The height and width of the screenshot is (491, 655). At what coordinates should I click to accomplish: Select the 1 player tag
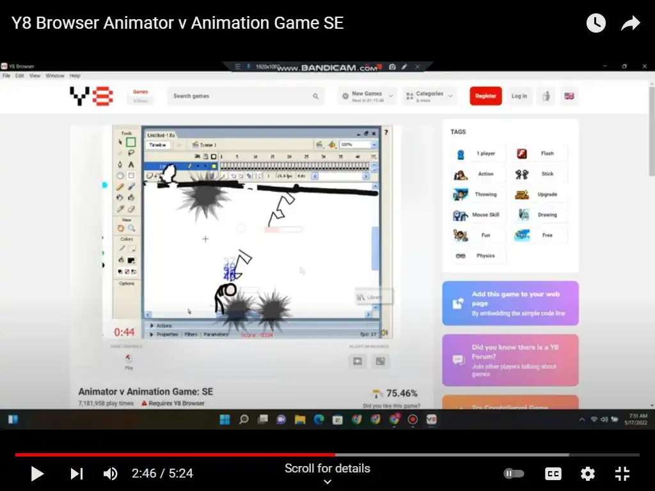[478, 153]
